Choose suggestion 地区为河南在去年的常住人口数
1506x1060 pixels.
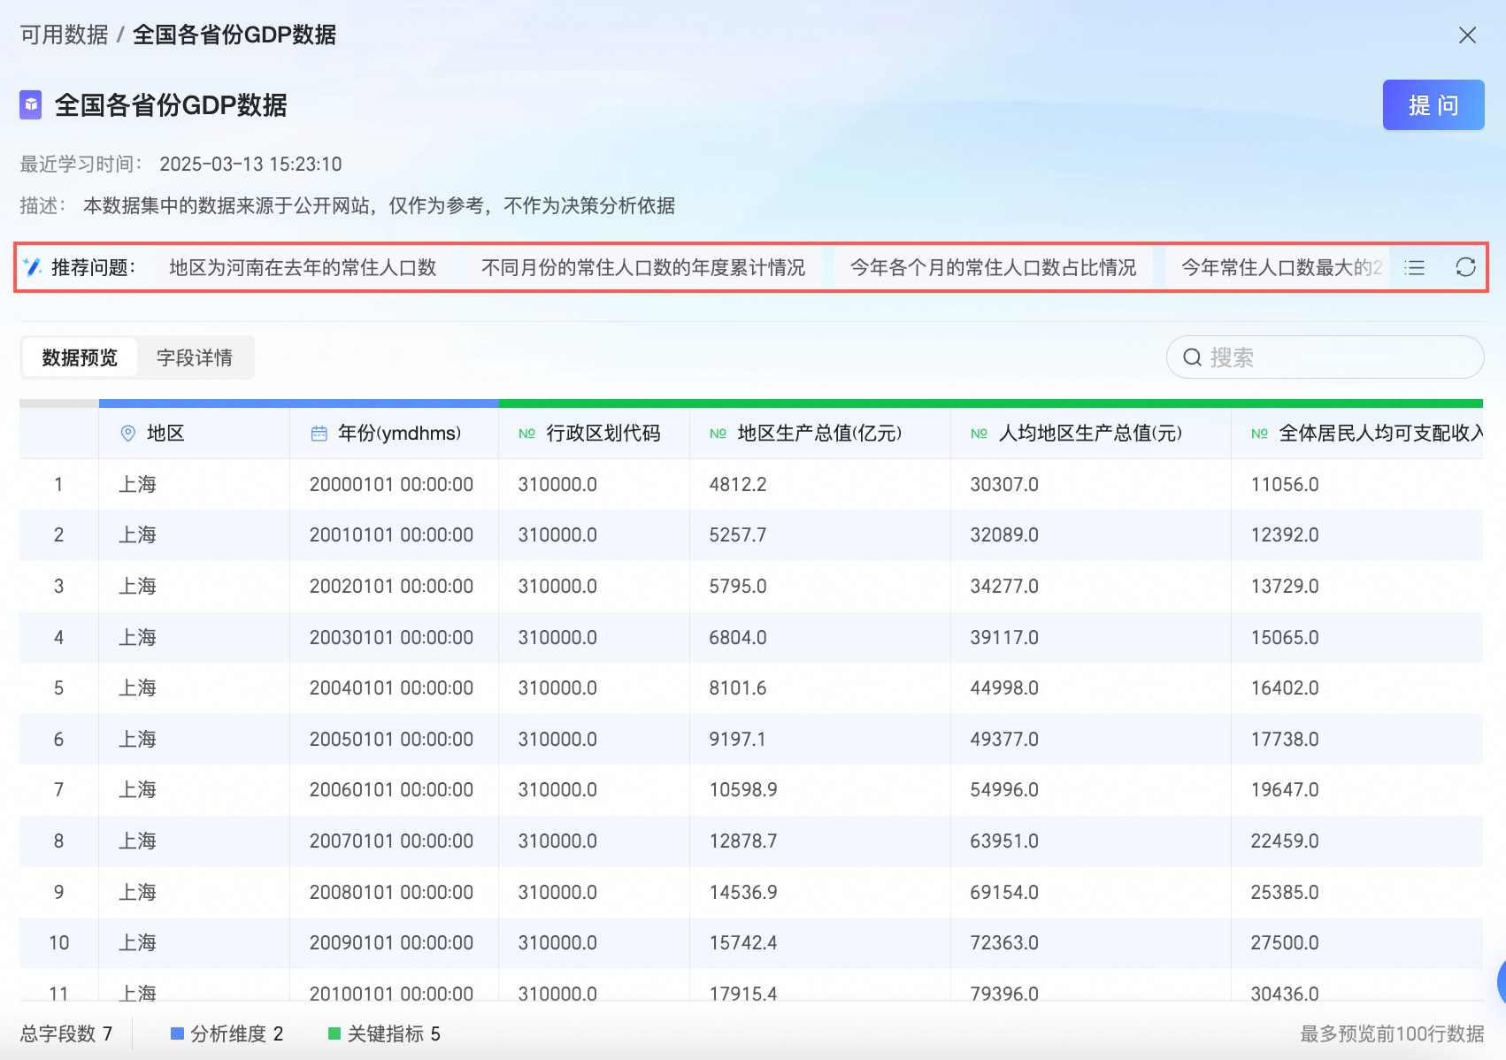coord(303,267)
